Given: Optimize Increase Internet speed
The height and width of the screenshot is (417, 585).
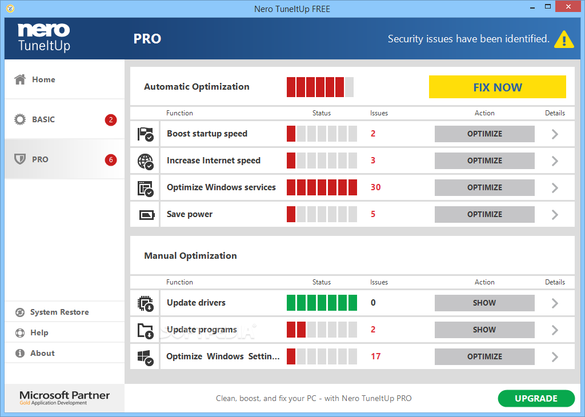Looking at the screenshot, I should [484, 161].
